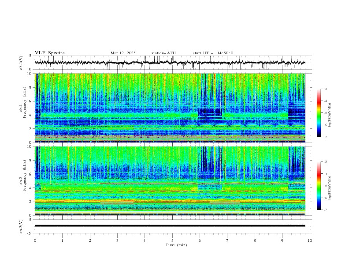Click the "6" tick label on the time axis
Screen dimensions: 349x270
(200, 240)
